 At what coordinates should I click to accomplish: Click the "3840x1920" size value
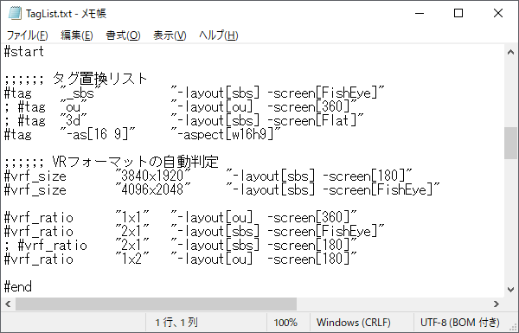pos(153,176)
